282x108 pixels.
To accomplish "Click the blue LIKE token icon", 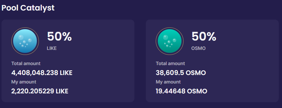I will (25, 41).
